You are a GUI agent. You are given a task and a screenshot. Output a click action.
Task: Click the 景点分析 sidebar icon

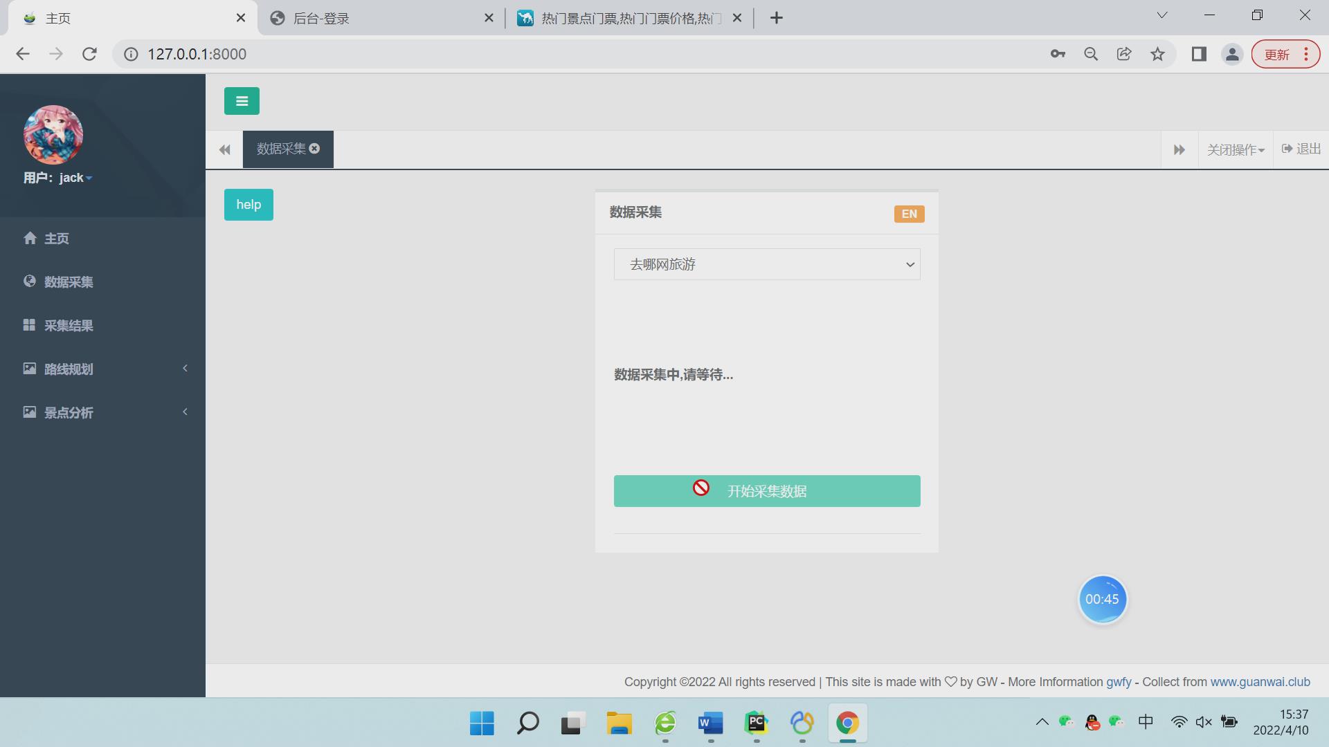coord(30,412)
